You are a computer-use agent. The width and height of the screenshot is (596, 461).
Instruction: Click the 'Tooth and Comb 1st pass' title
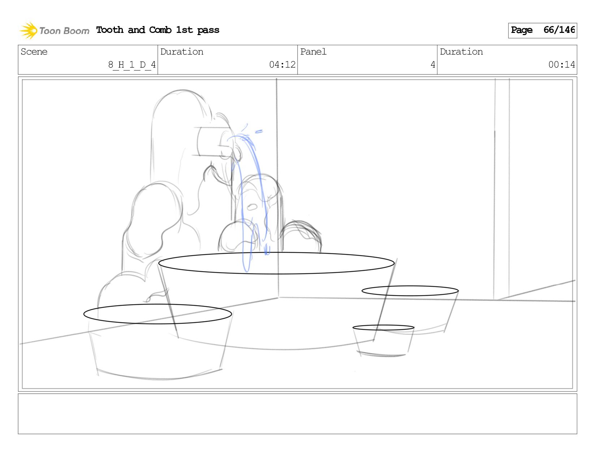(157, 30)
